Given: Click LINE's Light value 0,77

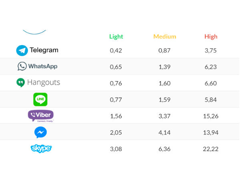Looking at the screenshot, I should [x=116, y=100].
